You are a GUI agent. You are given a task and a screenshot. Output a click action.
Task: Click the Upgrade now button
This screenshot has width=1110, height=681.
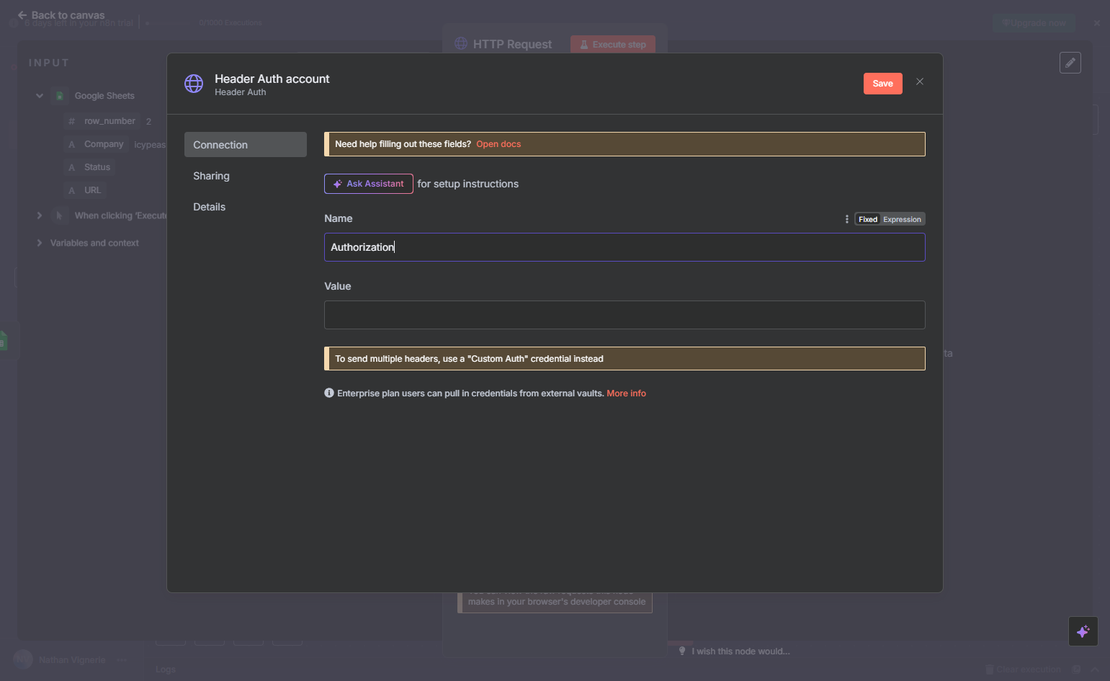point(1034,23)
